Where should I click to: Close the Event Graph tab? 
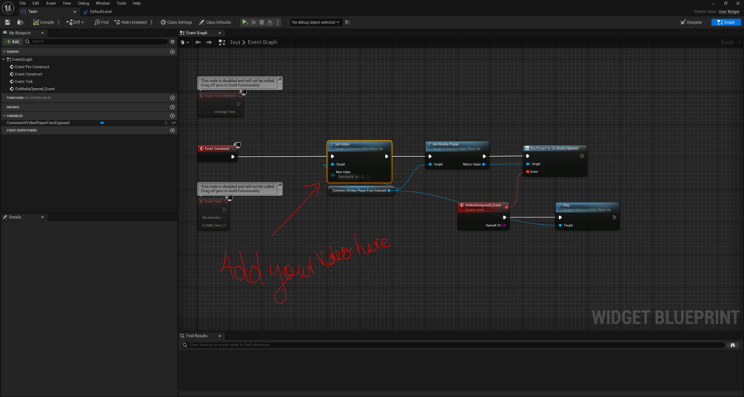[x=219, y=33]
